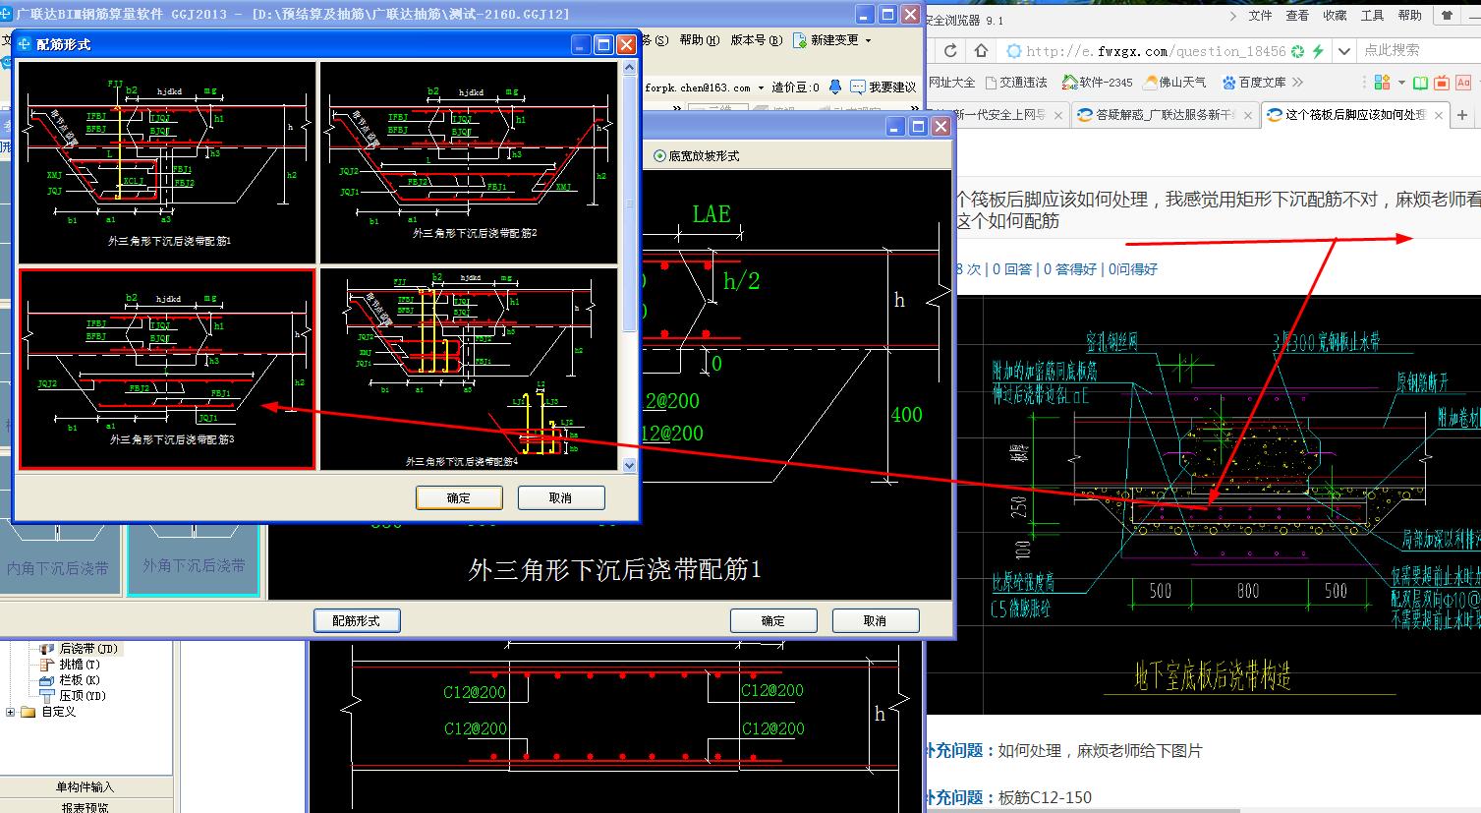Image resolution: width=1481 pixels, height=813 pixels.
Task: Click the browser refresh icon
Action: [x=950, y=50]
